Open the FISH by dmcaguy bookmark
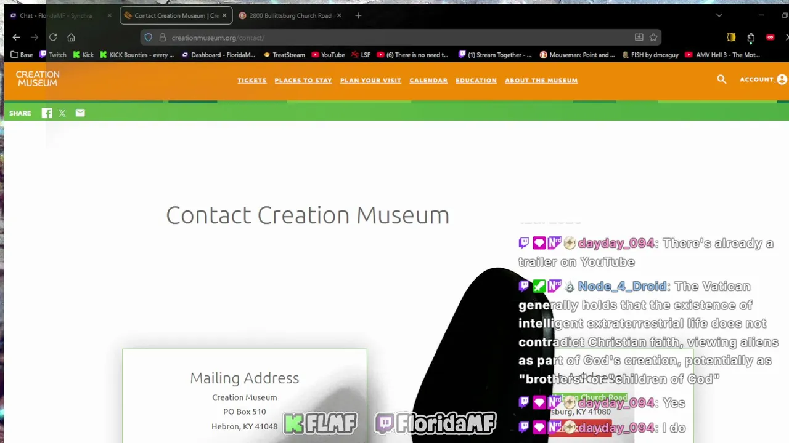Image resolution: width=789 pixels, height=443 pixels. pyautogui.click(x=651, y=55)
